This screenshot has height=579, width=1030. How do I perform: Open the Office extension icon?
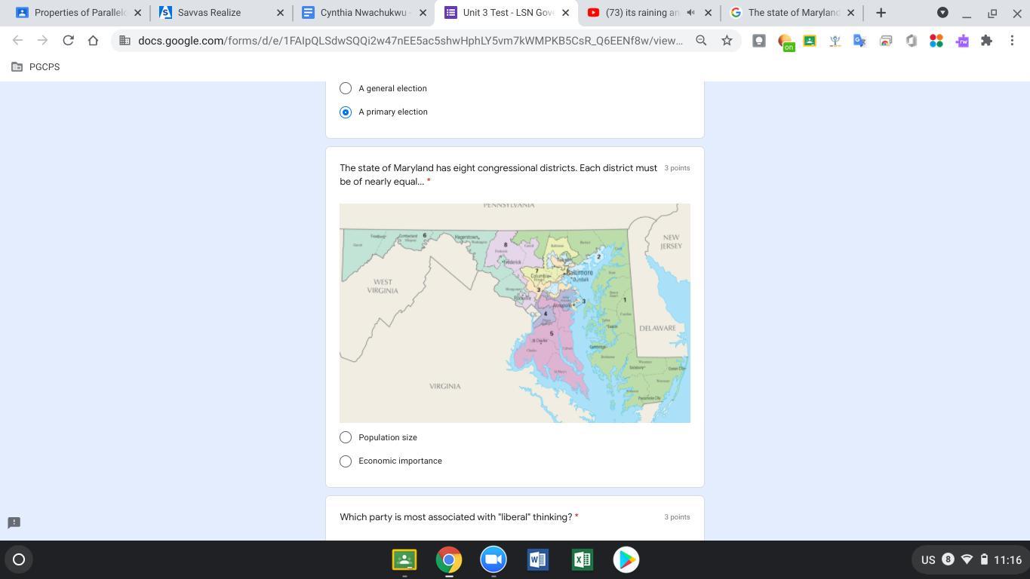point(911,41)
